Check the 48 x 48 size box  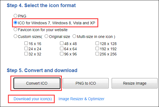click(62, 43)
